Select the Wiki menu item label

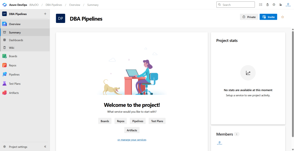[x=11, y=48]
